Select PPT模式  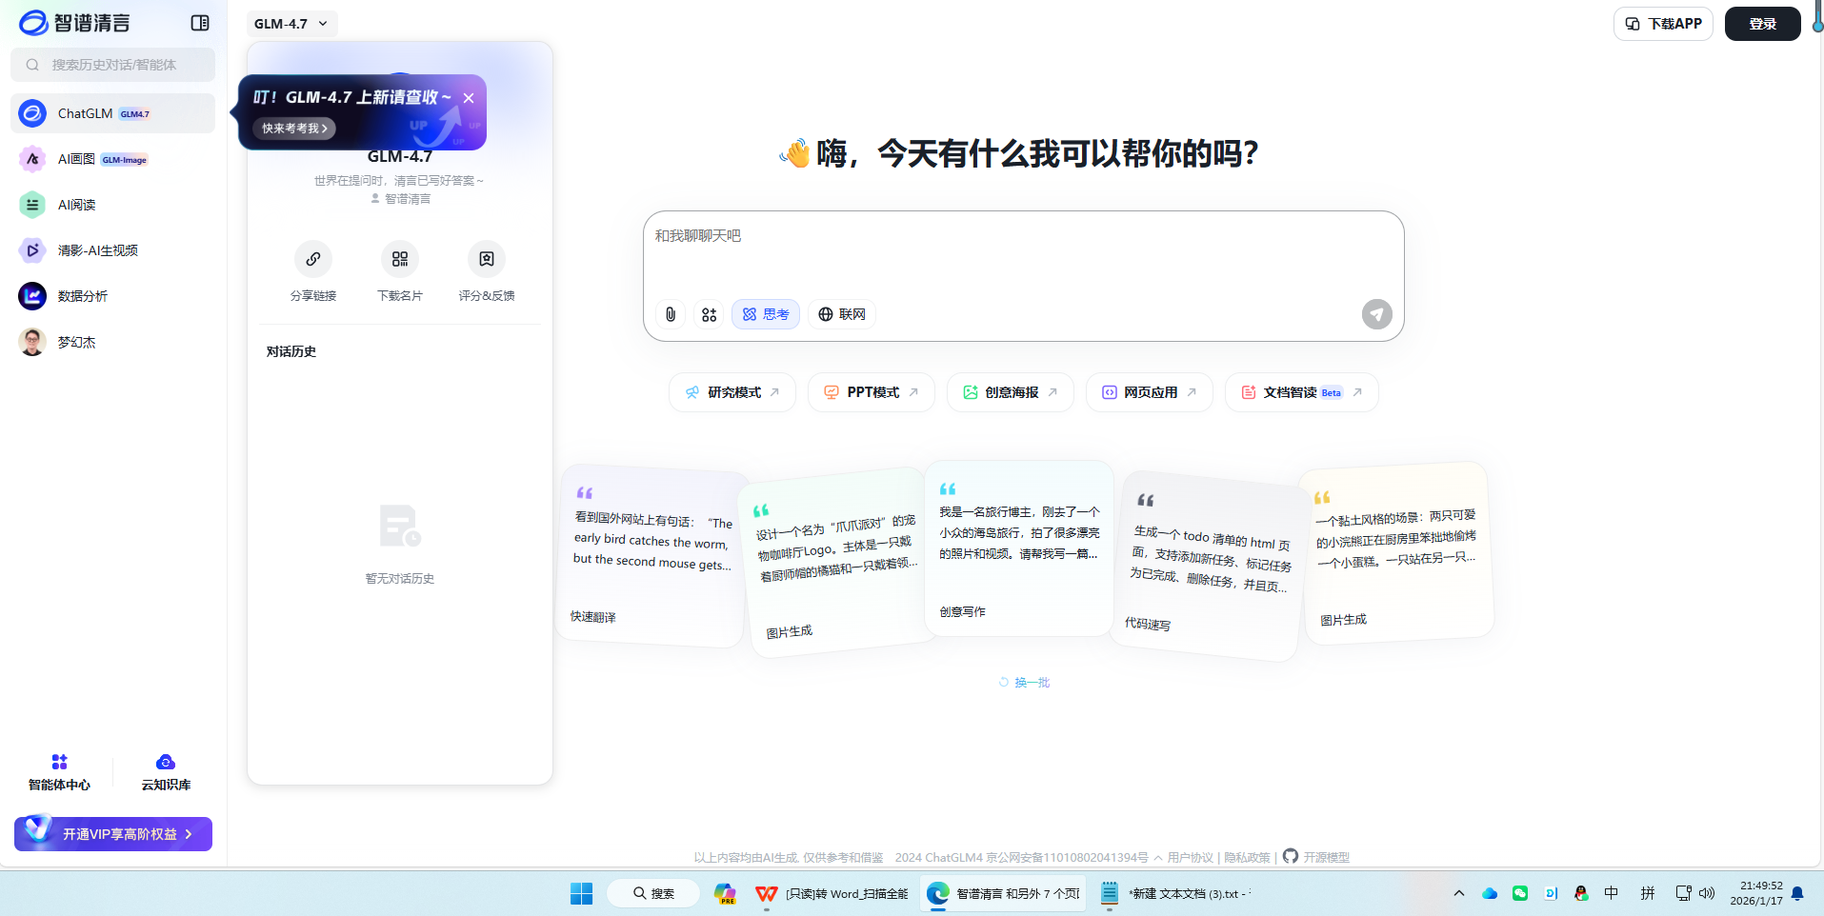[870, 391]
